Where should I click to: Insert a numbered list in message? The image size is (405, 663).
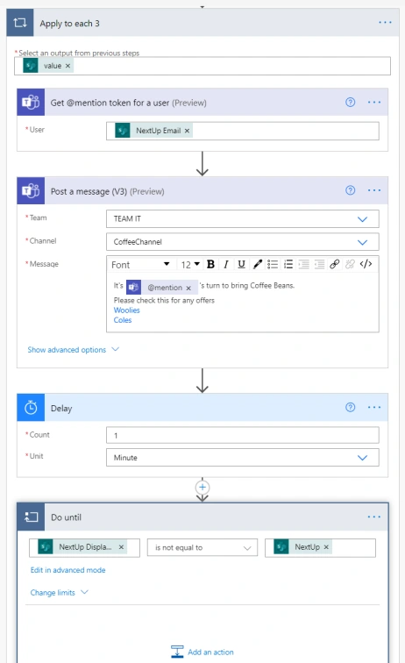pyautogui.click(x=288, y=264)
